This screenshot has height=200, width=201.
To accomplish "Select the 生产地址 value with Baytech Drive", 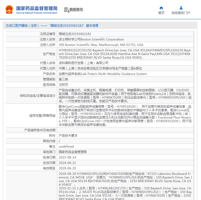I will click(125, 54).
